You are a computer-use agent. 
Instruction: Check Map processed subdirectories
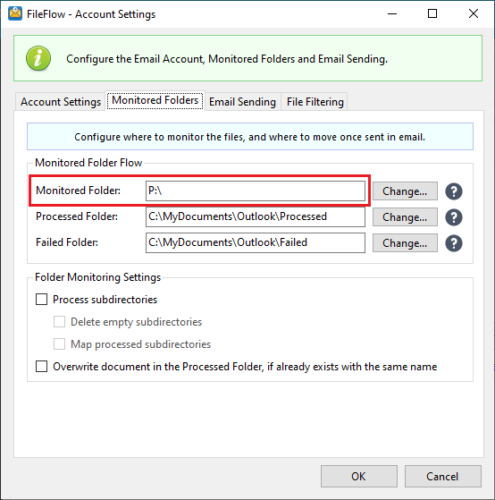[x=59, y=344]
